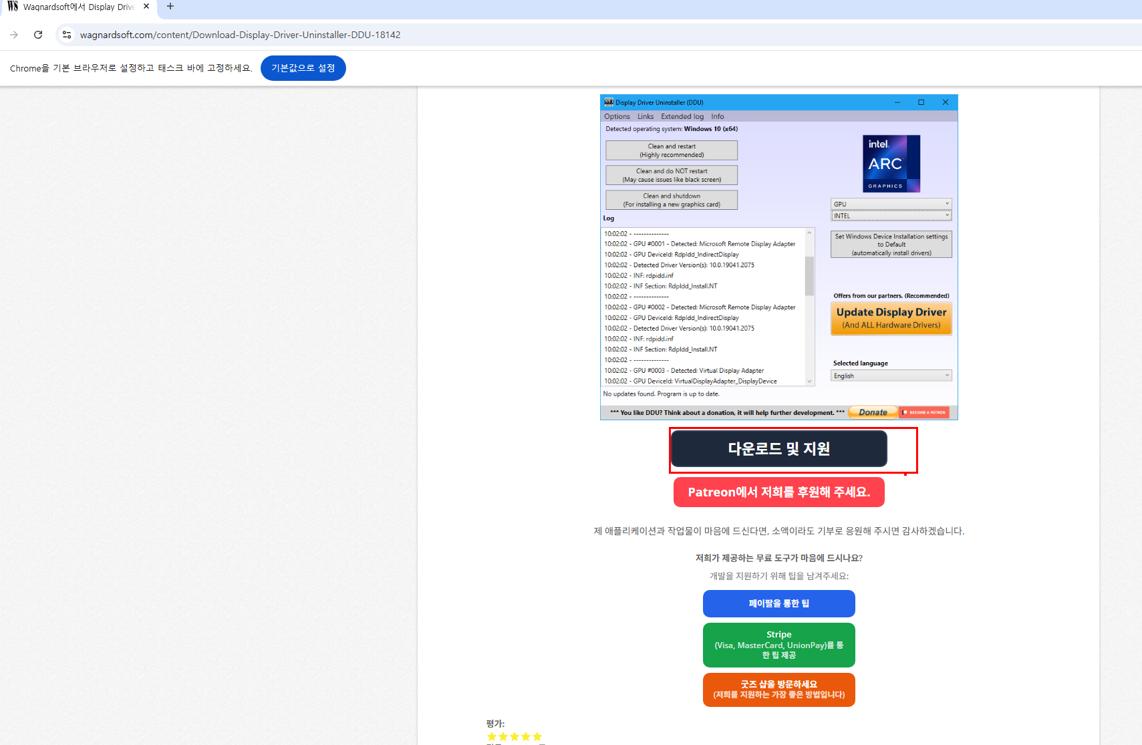Image resolution: width=1142 pixels, height=745 pixels.
Task: Open the Patreon에서 저희를 후원해 주세요 button
Action: point(778,492)
